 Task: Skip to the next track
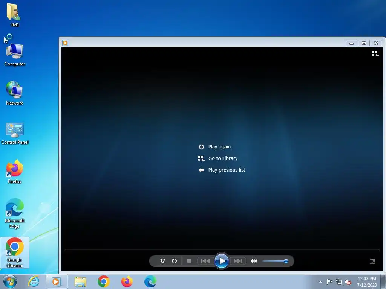[238, 261]
